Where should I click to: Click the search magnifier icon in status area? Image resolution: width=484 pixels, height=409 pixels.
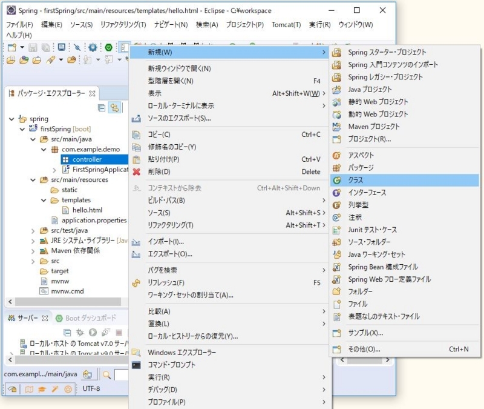click(x=107, y=375)
